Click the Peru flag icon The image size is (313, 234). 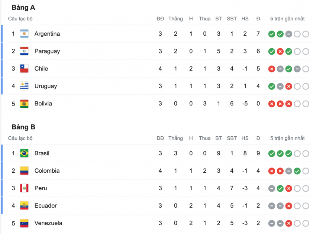(24, 188)
